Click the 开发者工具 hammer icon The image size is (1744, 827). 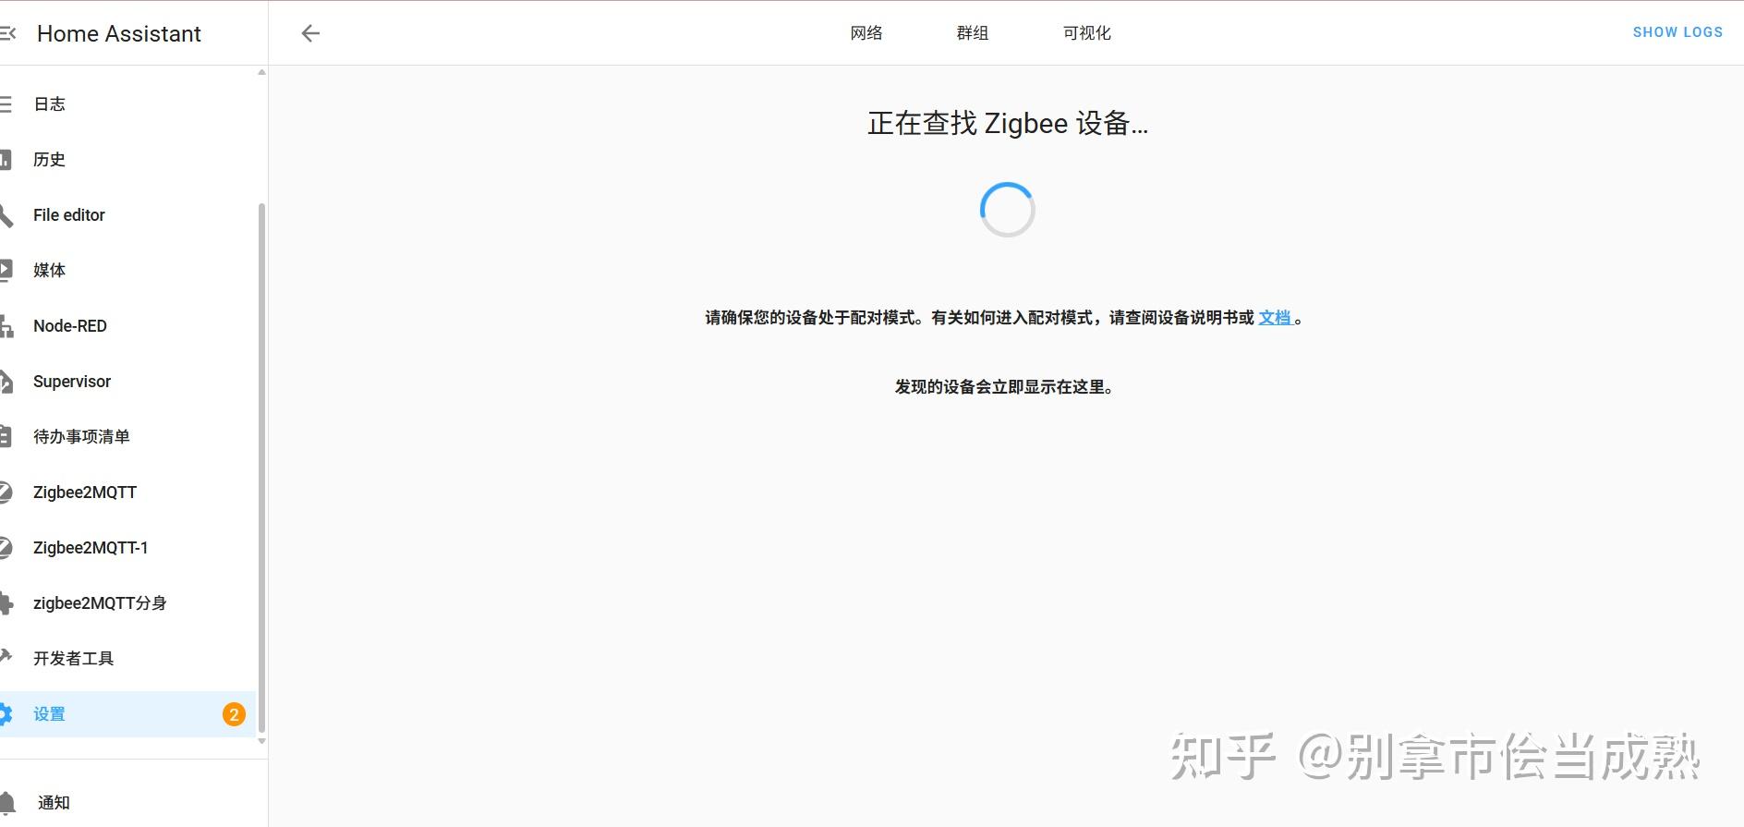tap(6, 658)
